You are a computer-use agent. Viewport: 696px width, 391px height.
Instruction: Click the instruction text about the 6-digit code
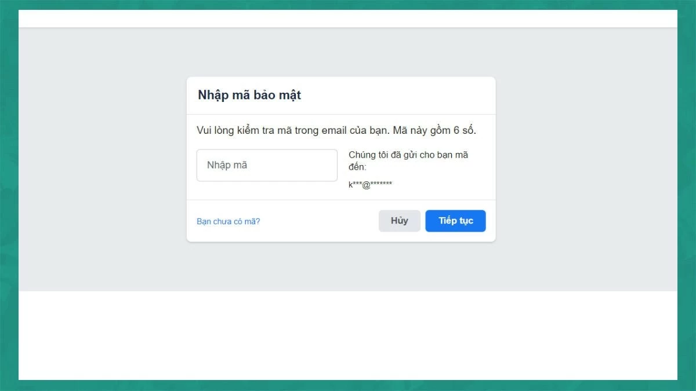click(x=335, y=130)
